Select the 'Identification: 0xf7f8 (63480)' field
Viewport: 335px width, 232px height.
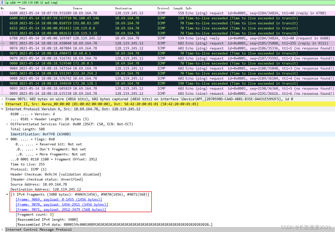(x=41, y=134)
